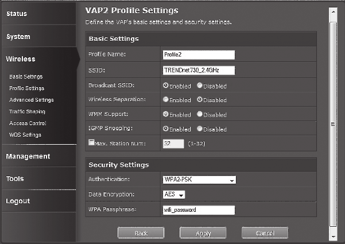The height and width of the screenshot is (244, 345).
Task: Open Traffic Shaping submenu item
Action: coord(27,111)
